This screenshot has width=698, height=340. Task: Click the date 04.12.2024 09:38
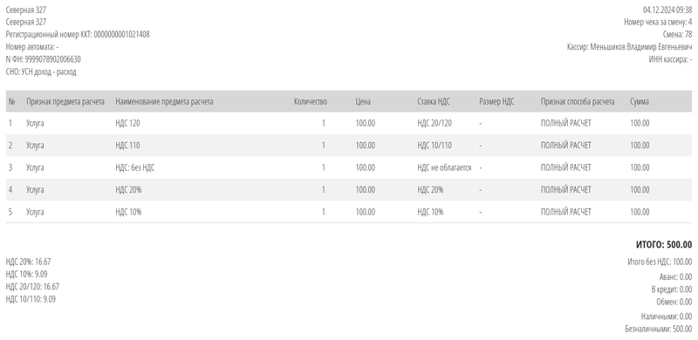pos(667,10)
